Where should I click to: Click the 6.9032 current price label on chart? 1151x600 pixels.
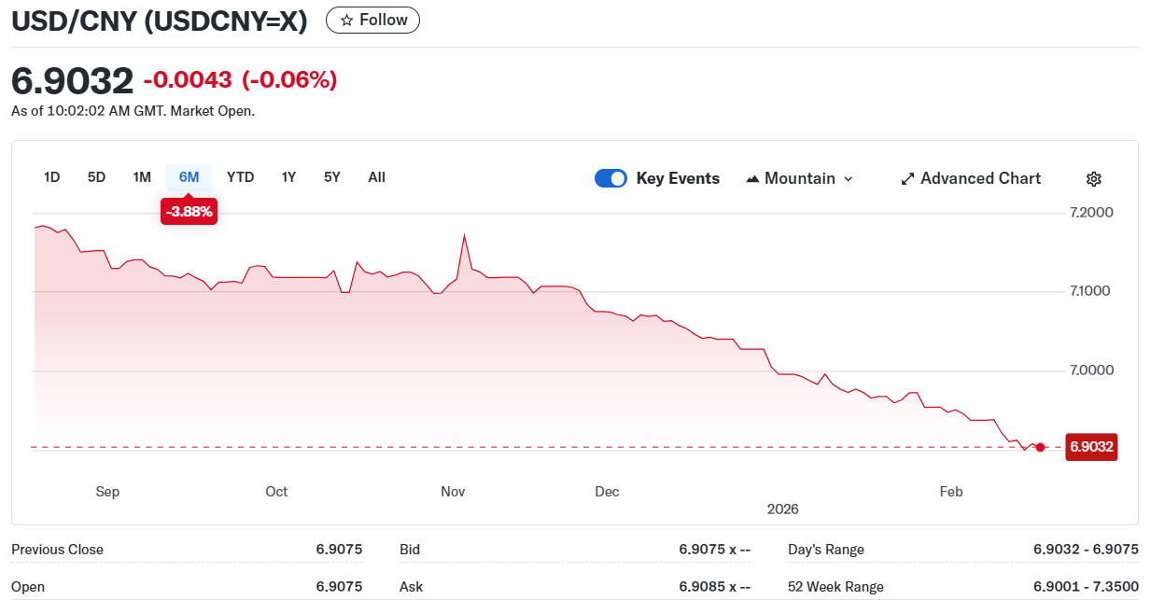point(1091,447)
